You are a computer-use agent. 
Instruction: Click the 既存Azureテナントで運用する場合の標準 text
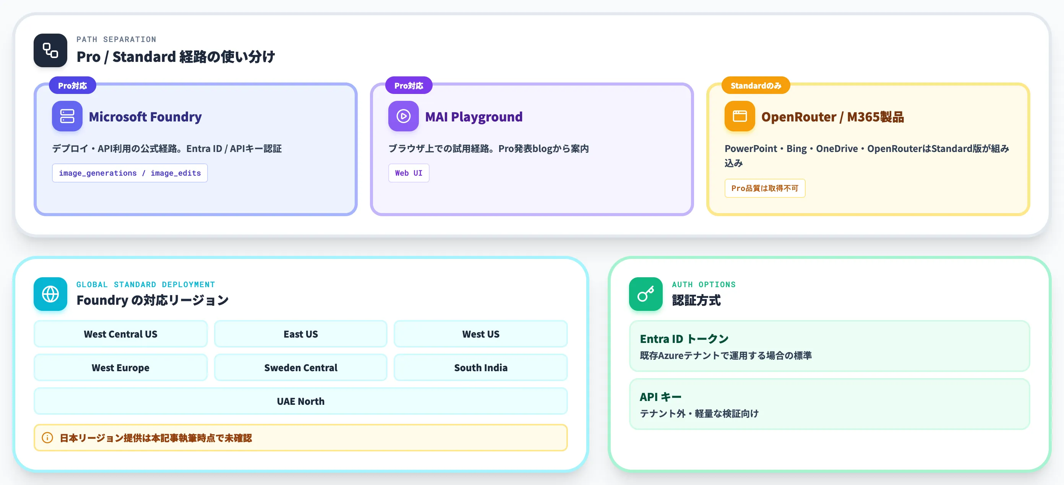point(726,356)
